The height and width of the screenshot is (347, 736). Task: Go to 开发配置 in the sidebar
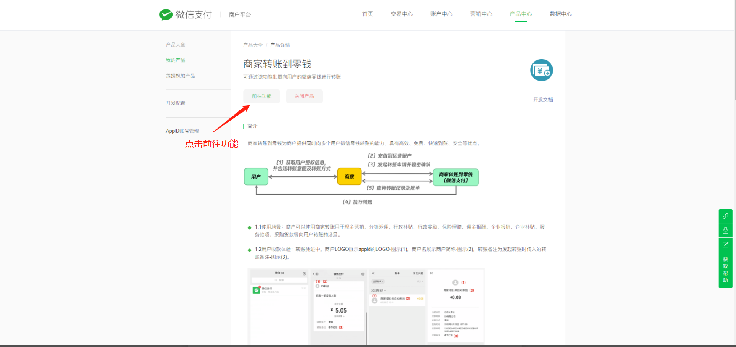click(175, 103)
